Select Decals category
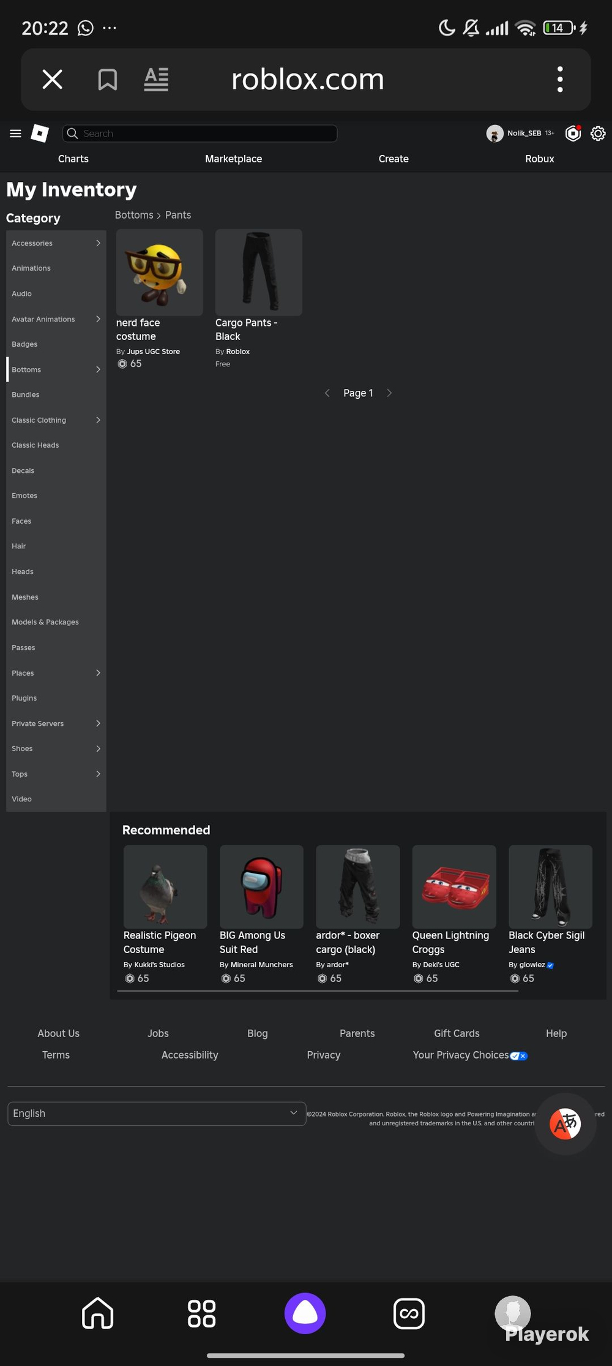Screen dimensions: 612x1366 click(56, 471)
